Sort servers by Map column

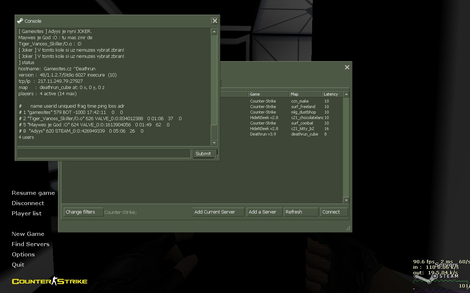click(x=306, y=94)
